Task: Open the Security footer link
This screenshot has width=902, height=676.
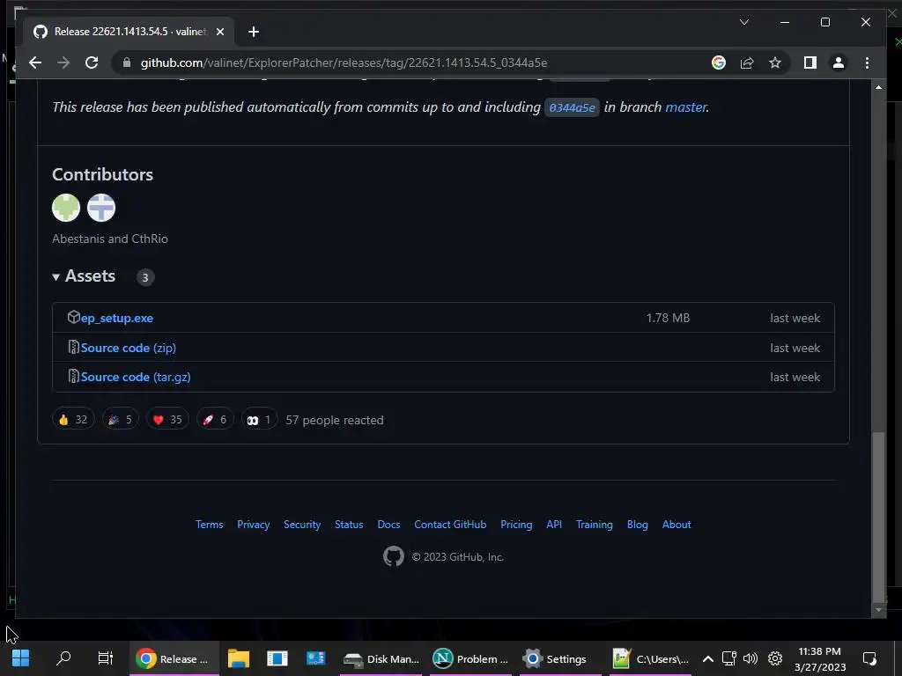Action: click(302, 525)
